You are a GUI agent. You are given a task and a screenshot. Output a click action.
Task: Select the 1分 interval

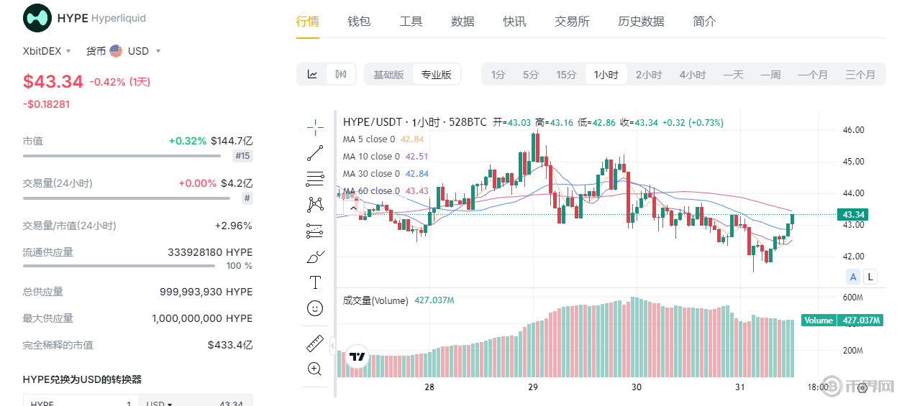click(498, 75)
